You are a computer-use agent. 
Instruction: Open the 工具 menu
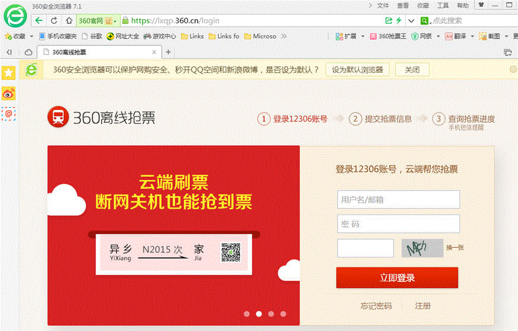coord(443,5)
